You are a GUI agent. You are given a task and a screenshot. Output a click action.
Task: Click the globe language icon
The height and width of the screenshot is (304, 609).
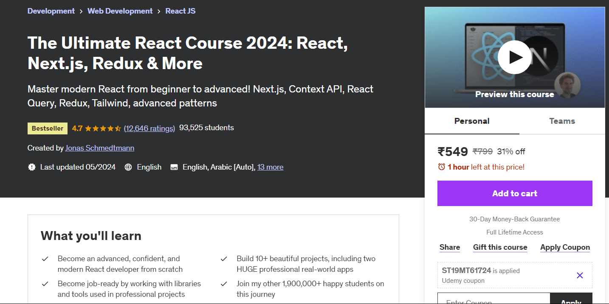pos(128,167)
